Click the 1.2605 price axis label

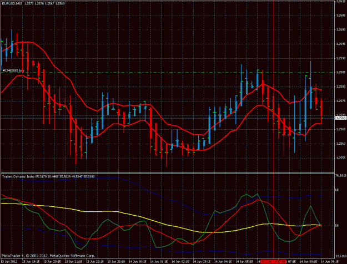pyautogui.click(x=340, y=15)
